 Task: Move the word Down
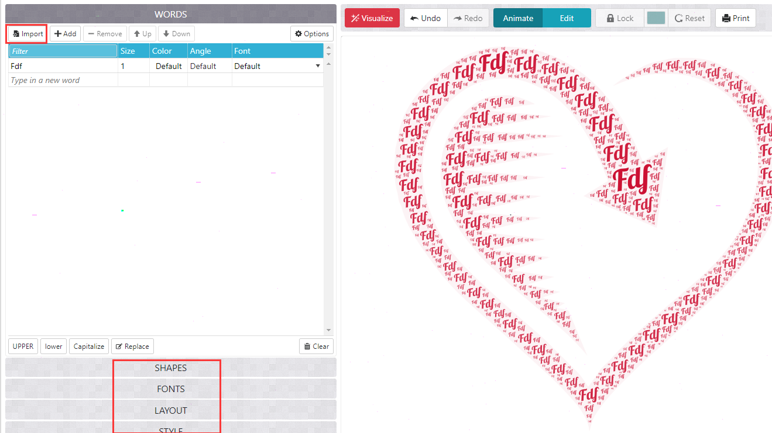[176, 34]
